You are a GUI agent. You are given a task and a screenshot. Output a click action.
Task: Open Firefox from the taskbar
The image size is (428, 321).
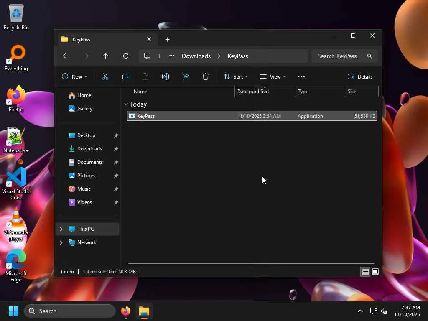pos(125,311)
